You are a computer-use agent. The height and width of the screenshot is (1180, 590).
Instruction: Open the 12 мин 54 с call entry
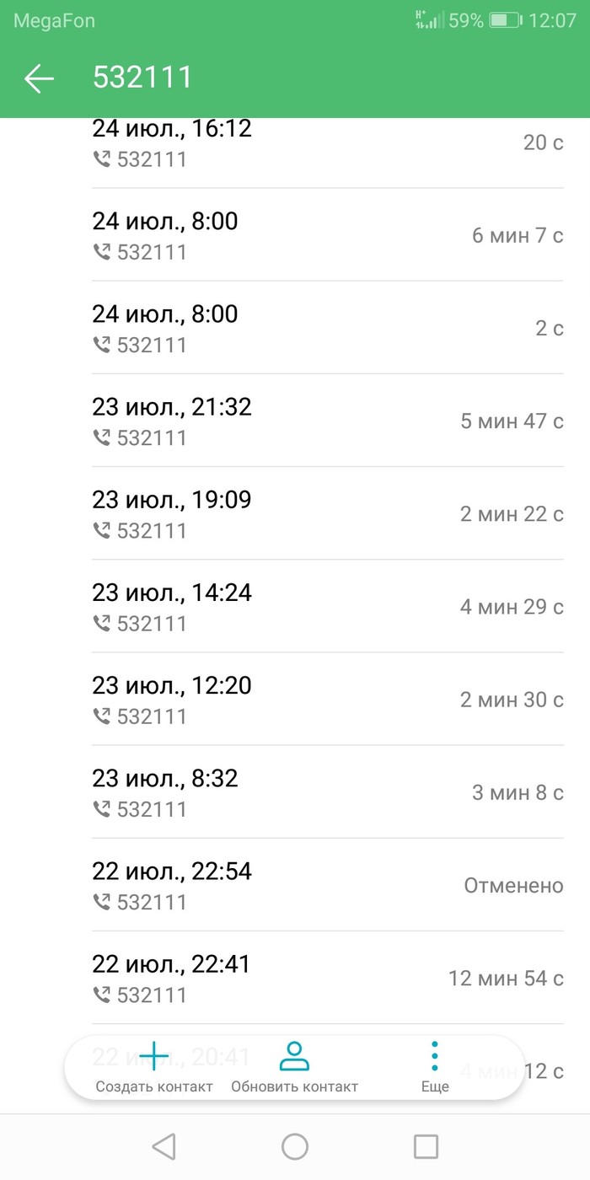(327, 978)
